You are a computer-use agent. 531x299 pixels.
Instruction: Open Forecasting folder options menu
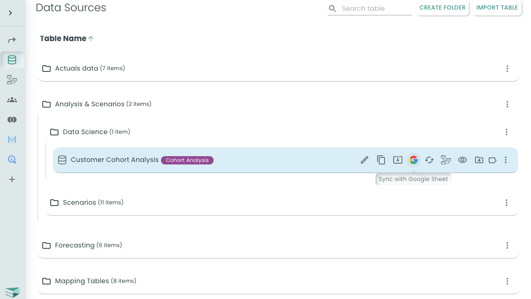507,245
